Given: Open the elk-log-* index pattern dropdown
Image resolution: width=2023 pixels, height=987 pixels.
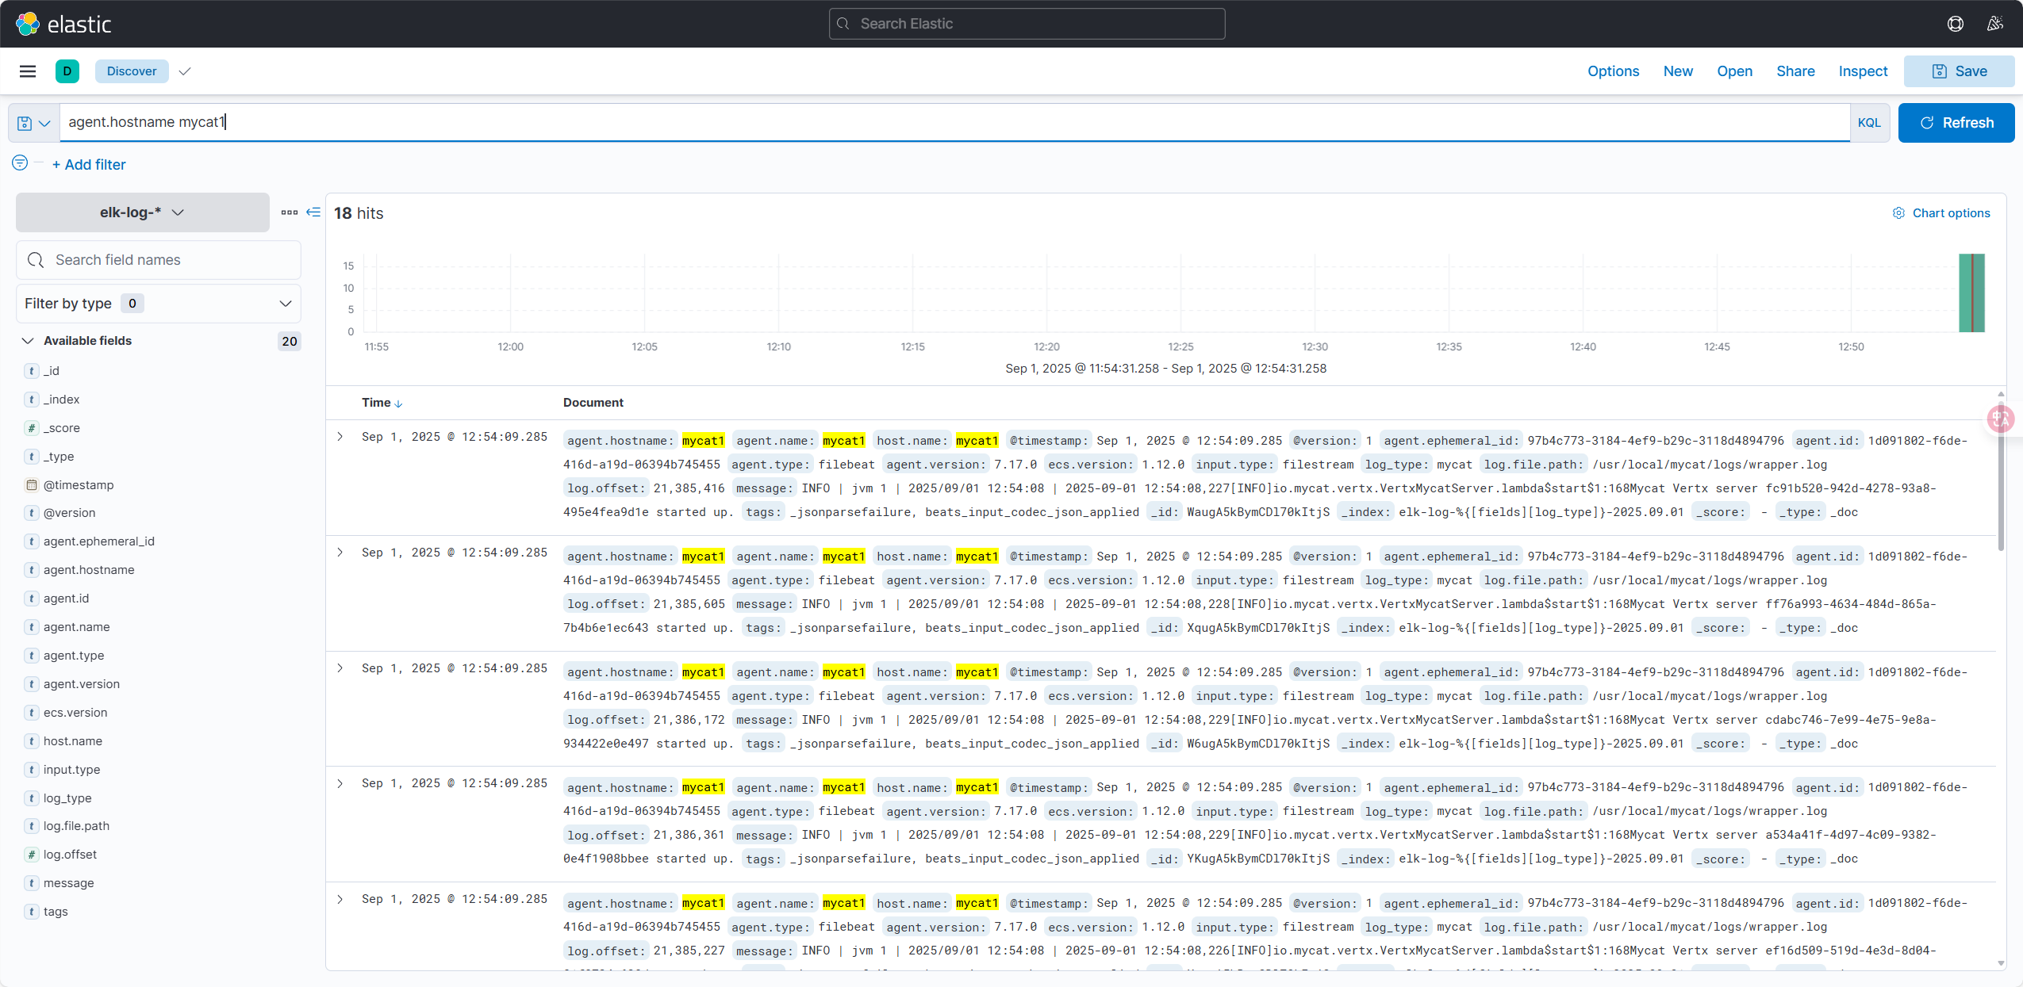Looking at the screenshot, I should [x=143, y=212].
